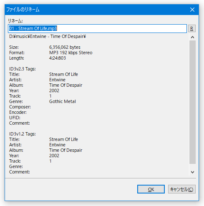Click the vertical scrollbar thumb
The height and width of the screenshot is (206, 204).
pos(192,102)
